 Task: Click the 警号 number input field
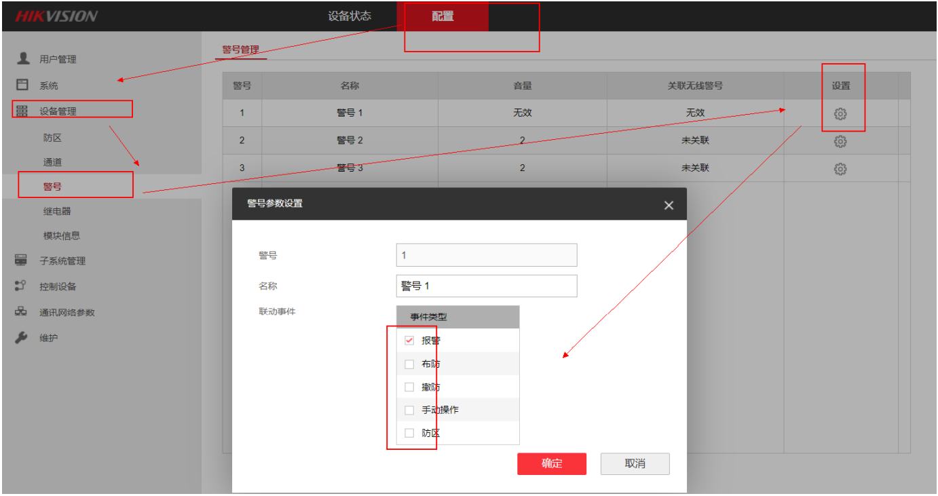[487, 255]
